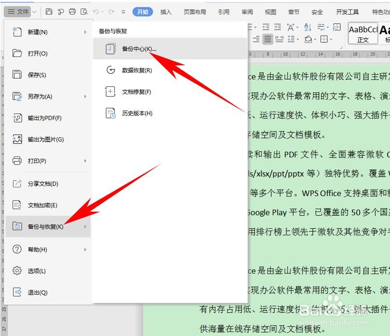Select 输出为图片(G) menu entry
This screenshot has width=390, height=336.
point(48,139)
